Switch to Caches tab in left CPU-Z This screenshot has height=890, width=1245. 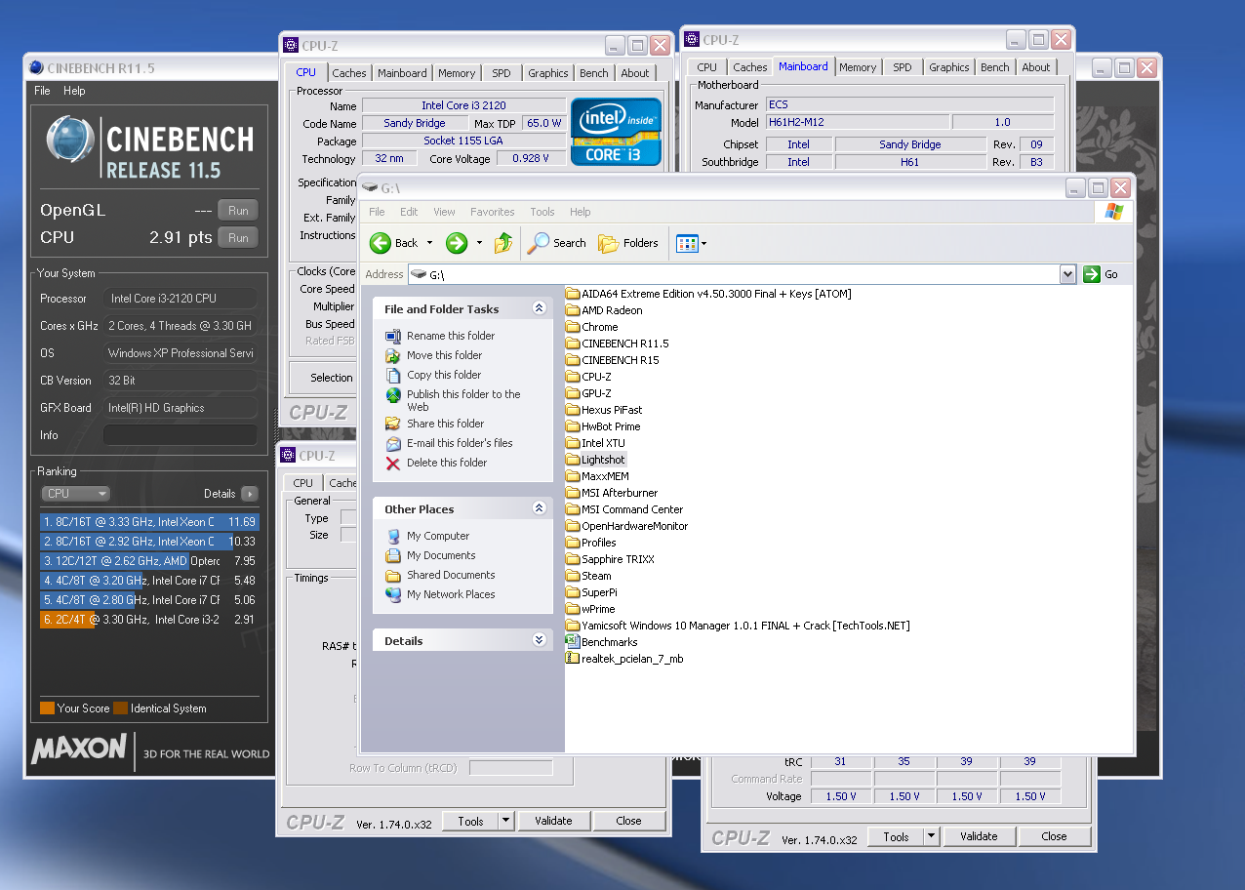coord(349,73)
